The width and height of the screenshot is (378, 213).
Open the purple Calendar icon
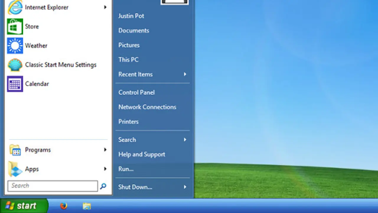coord(15,84)
